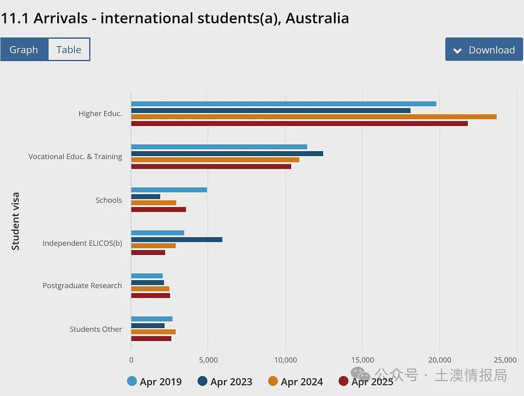Toggle the Apr 2024 legend series
The height and width of the screenshot is (396, 524).
295,381
